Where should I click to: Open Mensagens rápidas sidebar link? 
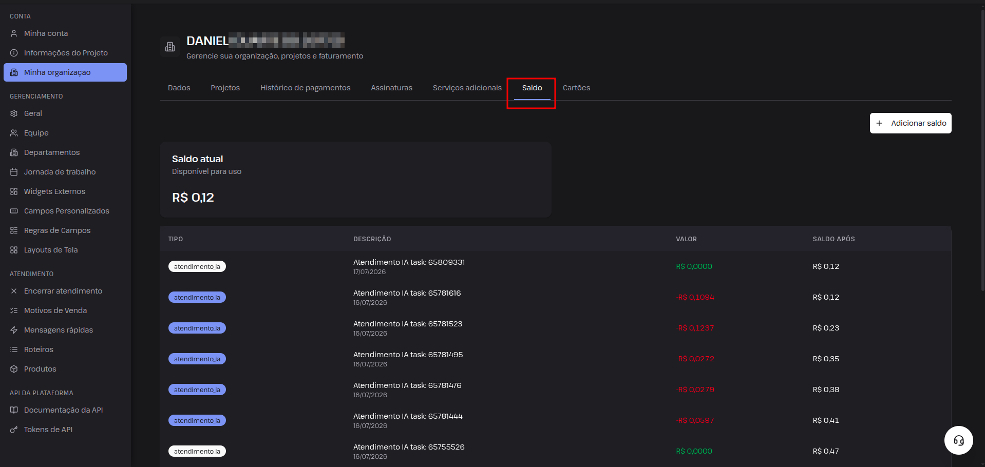click(65, 330)
